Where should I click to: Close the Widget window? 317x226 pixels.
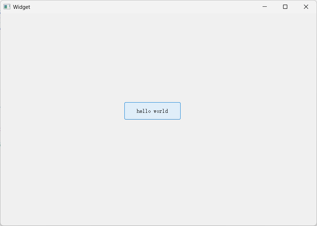coord(306,7)
